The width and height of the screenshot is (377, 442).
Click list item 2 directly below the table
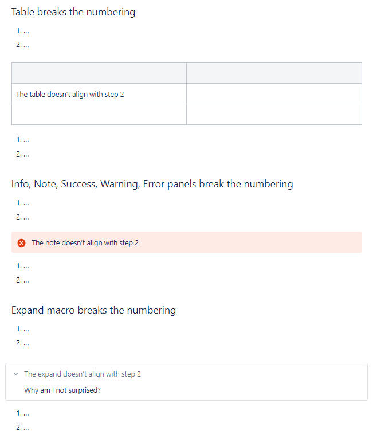[x=22, y=154]
